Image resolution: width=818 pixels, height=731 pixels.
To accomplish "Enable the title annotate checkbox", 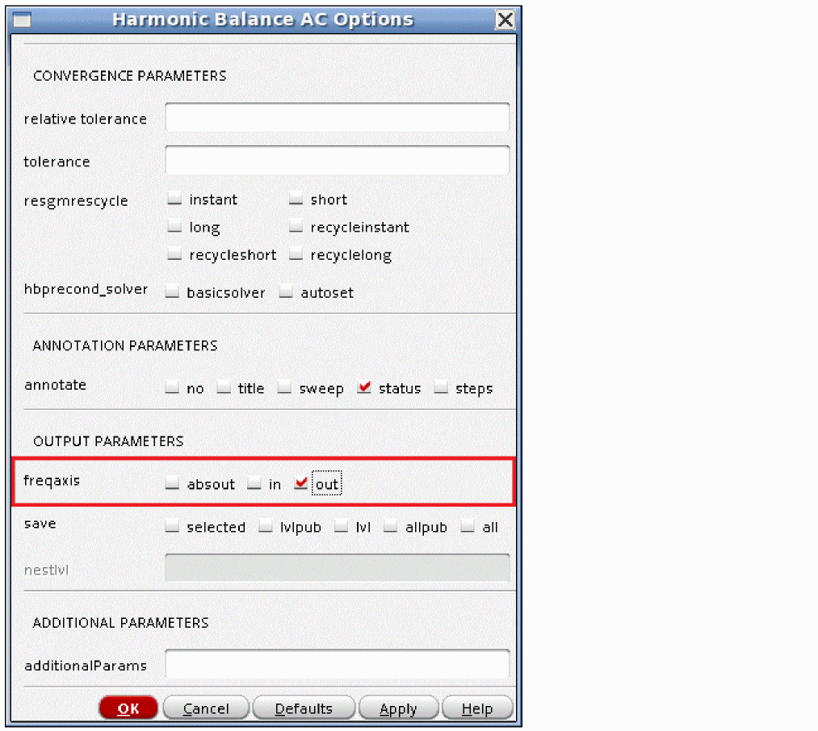I will pyautogui.click(x=224, y=387).
